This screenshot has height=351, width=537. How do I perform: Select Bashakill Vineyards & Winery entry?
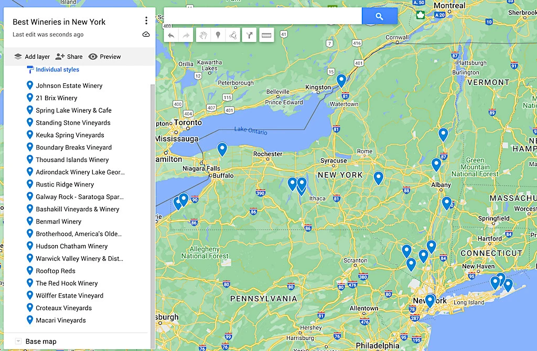coord(78,209)
